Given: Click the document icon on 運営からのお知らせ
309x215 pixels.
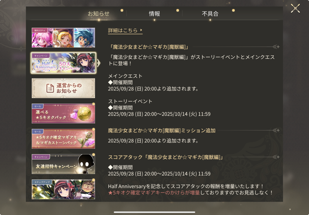Looking at the screenshot, I should coord(50,88).
